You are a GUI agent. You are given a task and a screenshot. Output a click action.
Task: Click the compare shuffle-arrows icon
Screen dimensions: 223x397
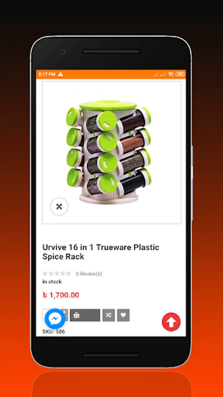[x=109, y=315]
